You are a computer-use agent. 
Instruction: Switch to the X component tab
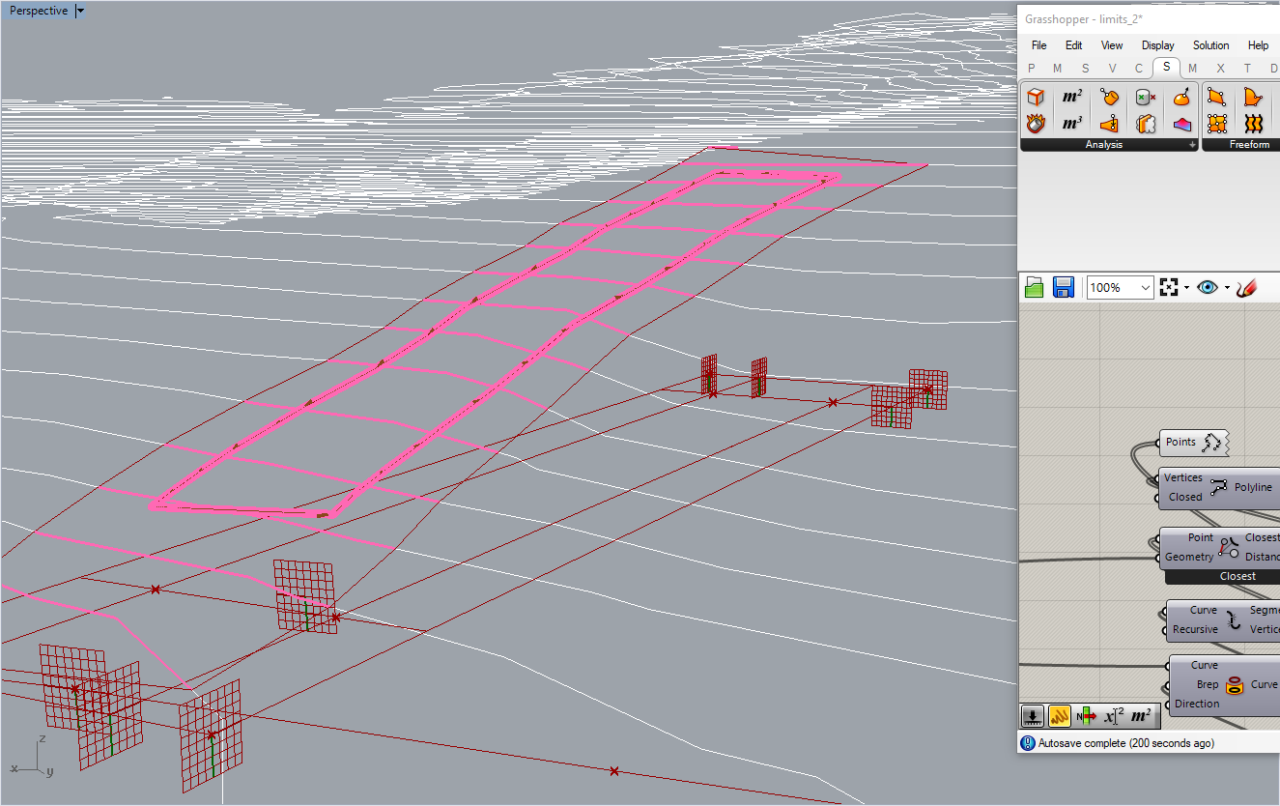pos(1220,68)
